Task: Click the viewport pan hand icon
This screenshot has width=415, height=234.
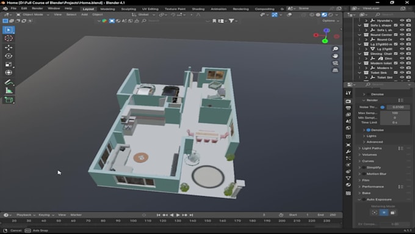Action: (335, 56)
